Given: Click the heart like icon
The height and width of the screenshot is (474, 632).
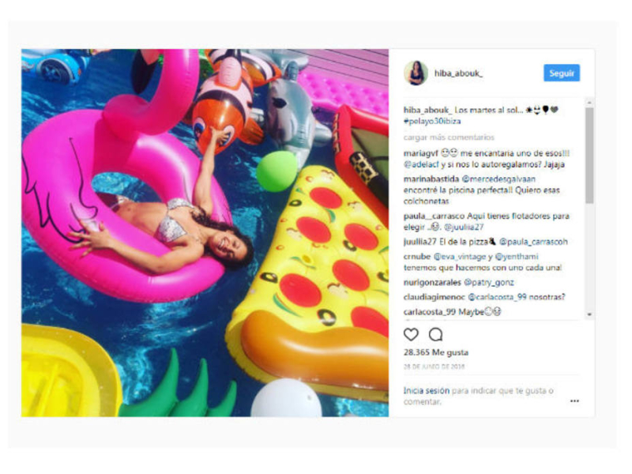Looking at the screenshot, I should click(411, 334).
